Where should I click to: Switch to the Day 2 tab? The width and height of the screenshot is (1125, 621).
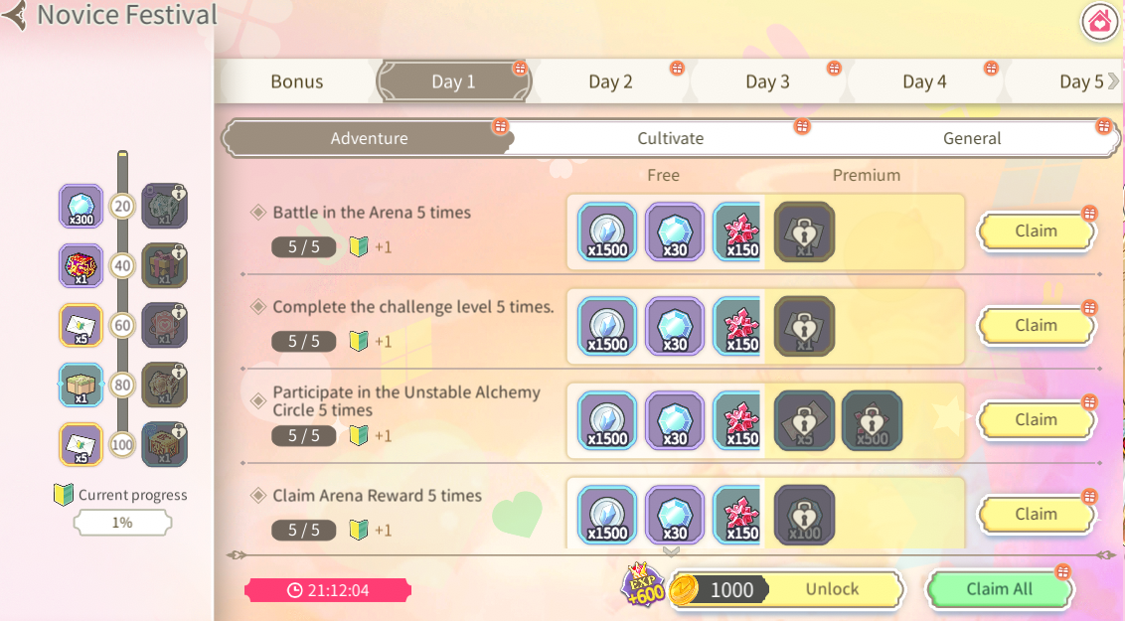click(x=610, y=81)
